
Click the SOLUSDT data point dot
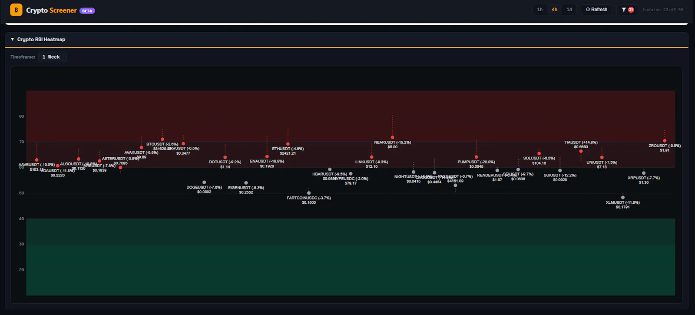coord(539,153)
